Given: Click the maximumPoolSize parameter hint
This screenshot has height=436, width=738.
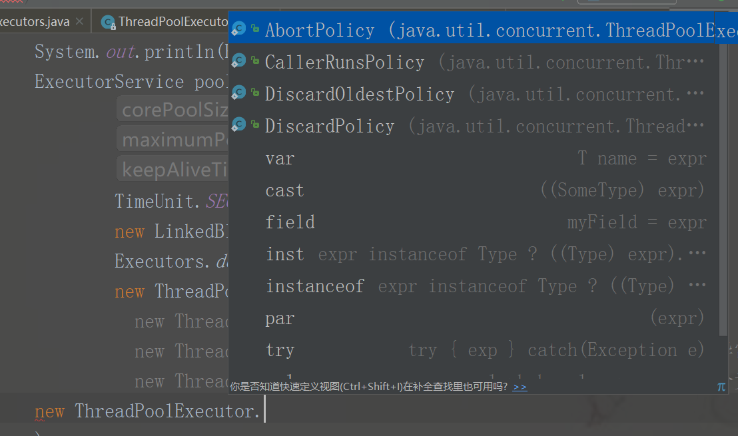Looking at the screenshot, I should click(x=174, y=139).
